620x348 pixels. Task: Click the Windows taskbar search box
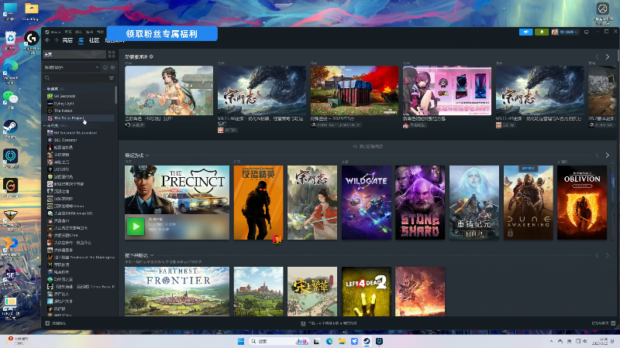tap(279, 341)
